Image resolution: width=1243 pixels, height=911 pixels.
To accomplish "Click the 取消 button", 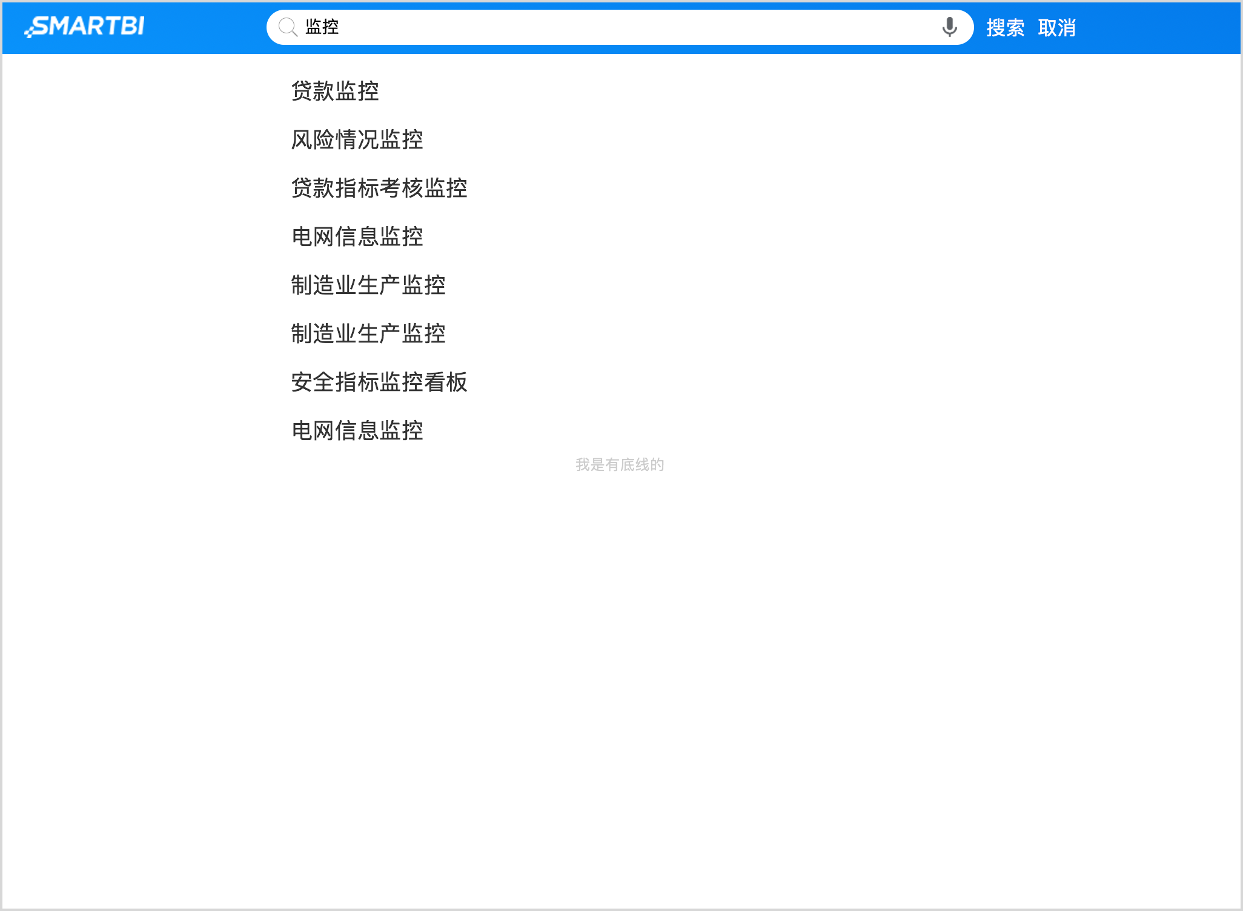I will tap(1056, 28).
